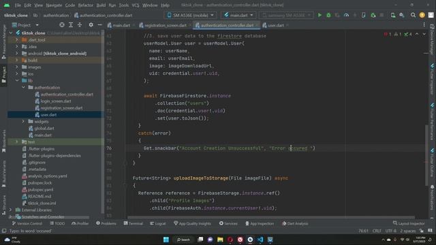Image resolution: width=436 pixels, height=245 pixels.
Task: Open the Layout Inspector tool window
Action: click(409, 223)
